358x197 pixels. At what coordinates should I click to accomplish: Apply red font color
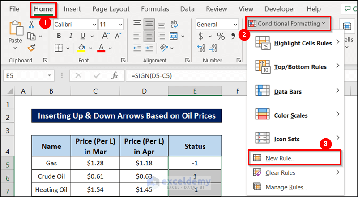coord(101,48)
